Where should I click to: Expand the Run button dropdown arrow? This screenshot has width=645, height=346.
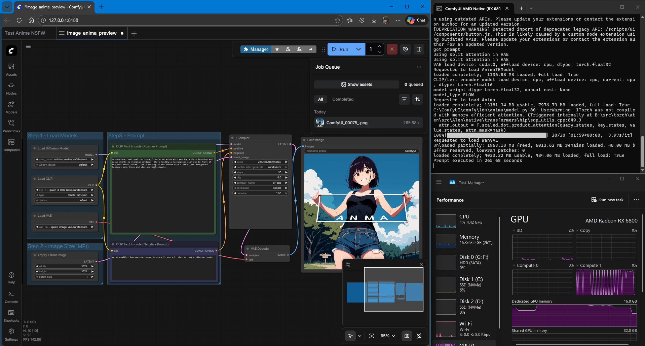click(358, 49)
